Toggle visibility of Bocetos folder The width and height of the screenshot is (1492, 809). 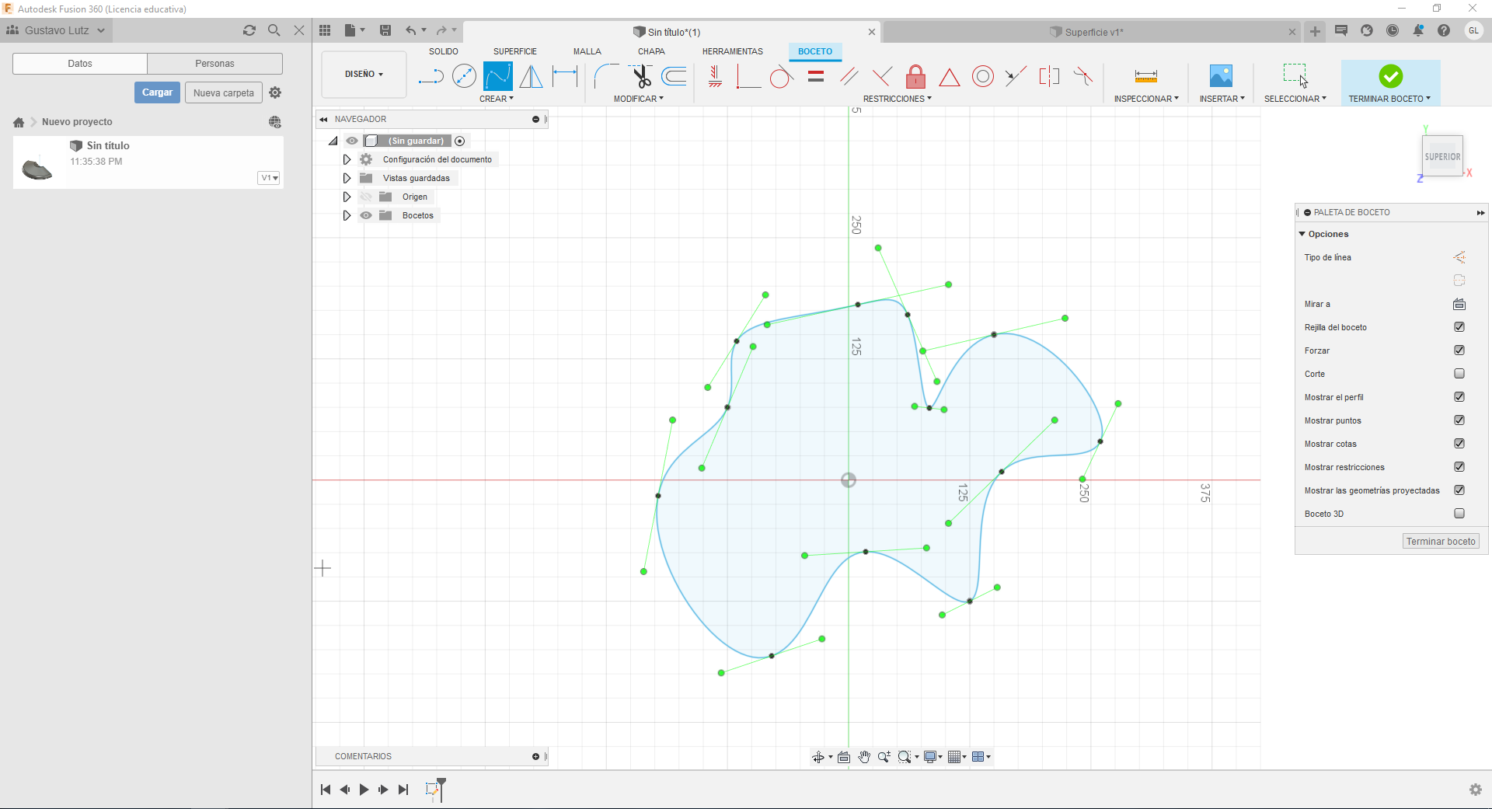tap(366, 215)
